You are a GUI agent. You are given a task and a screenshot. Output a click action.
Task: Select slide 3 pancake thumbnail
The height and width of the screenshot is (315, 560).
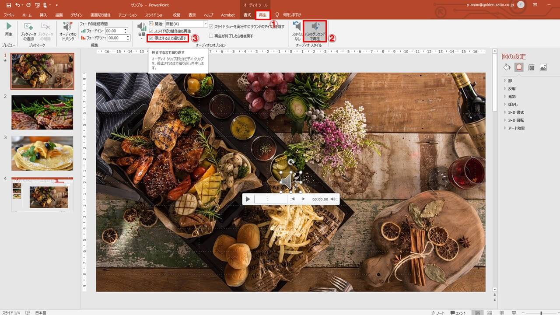point(42,153)
